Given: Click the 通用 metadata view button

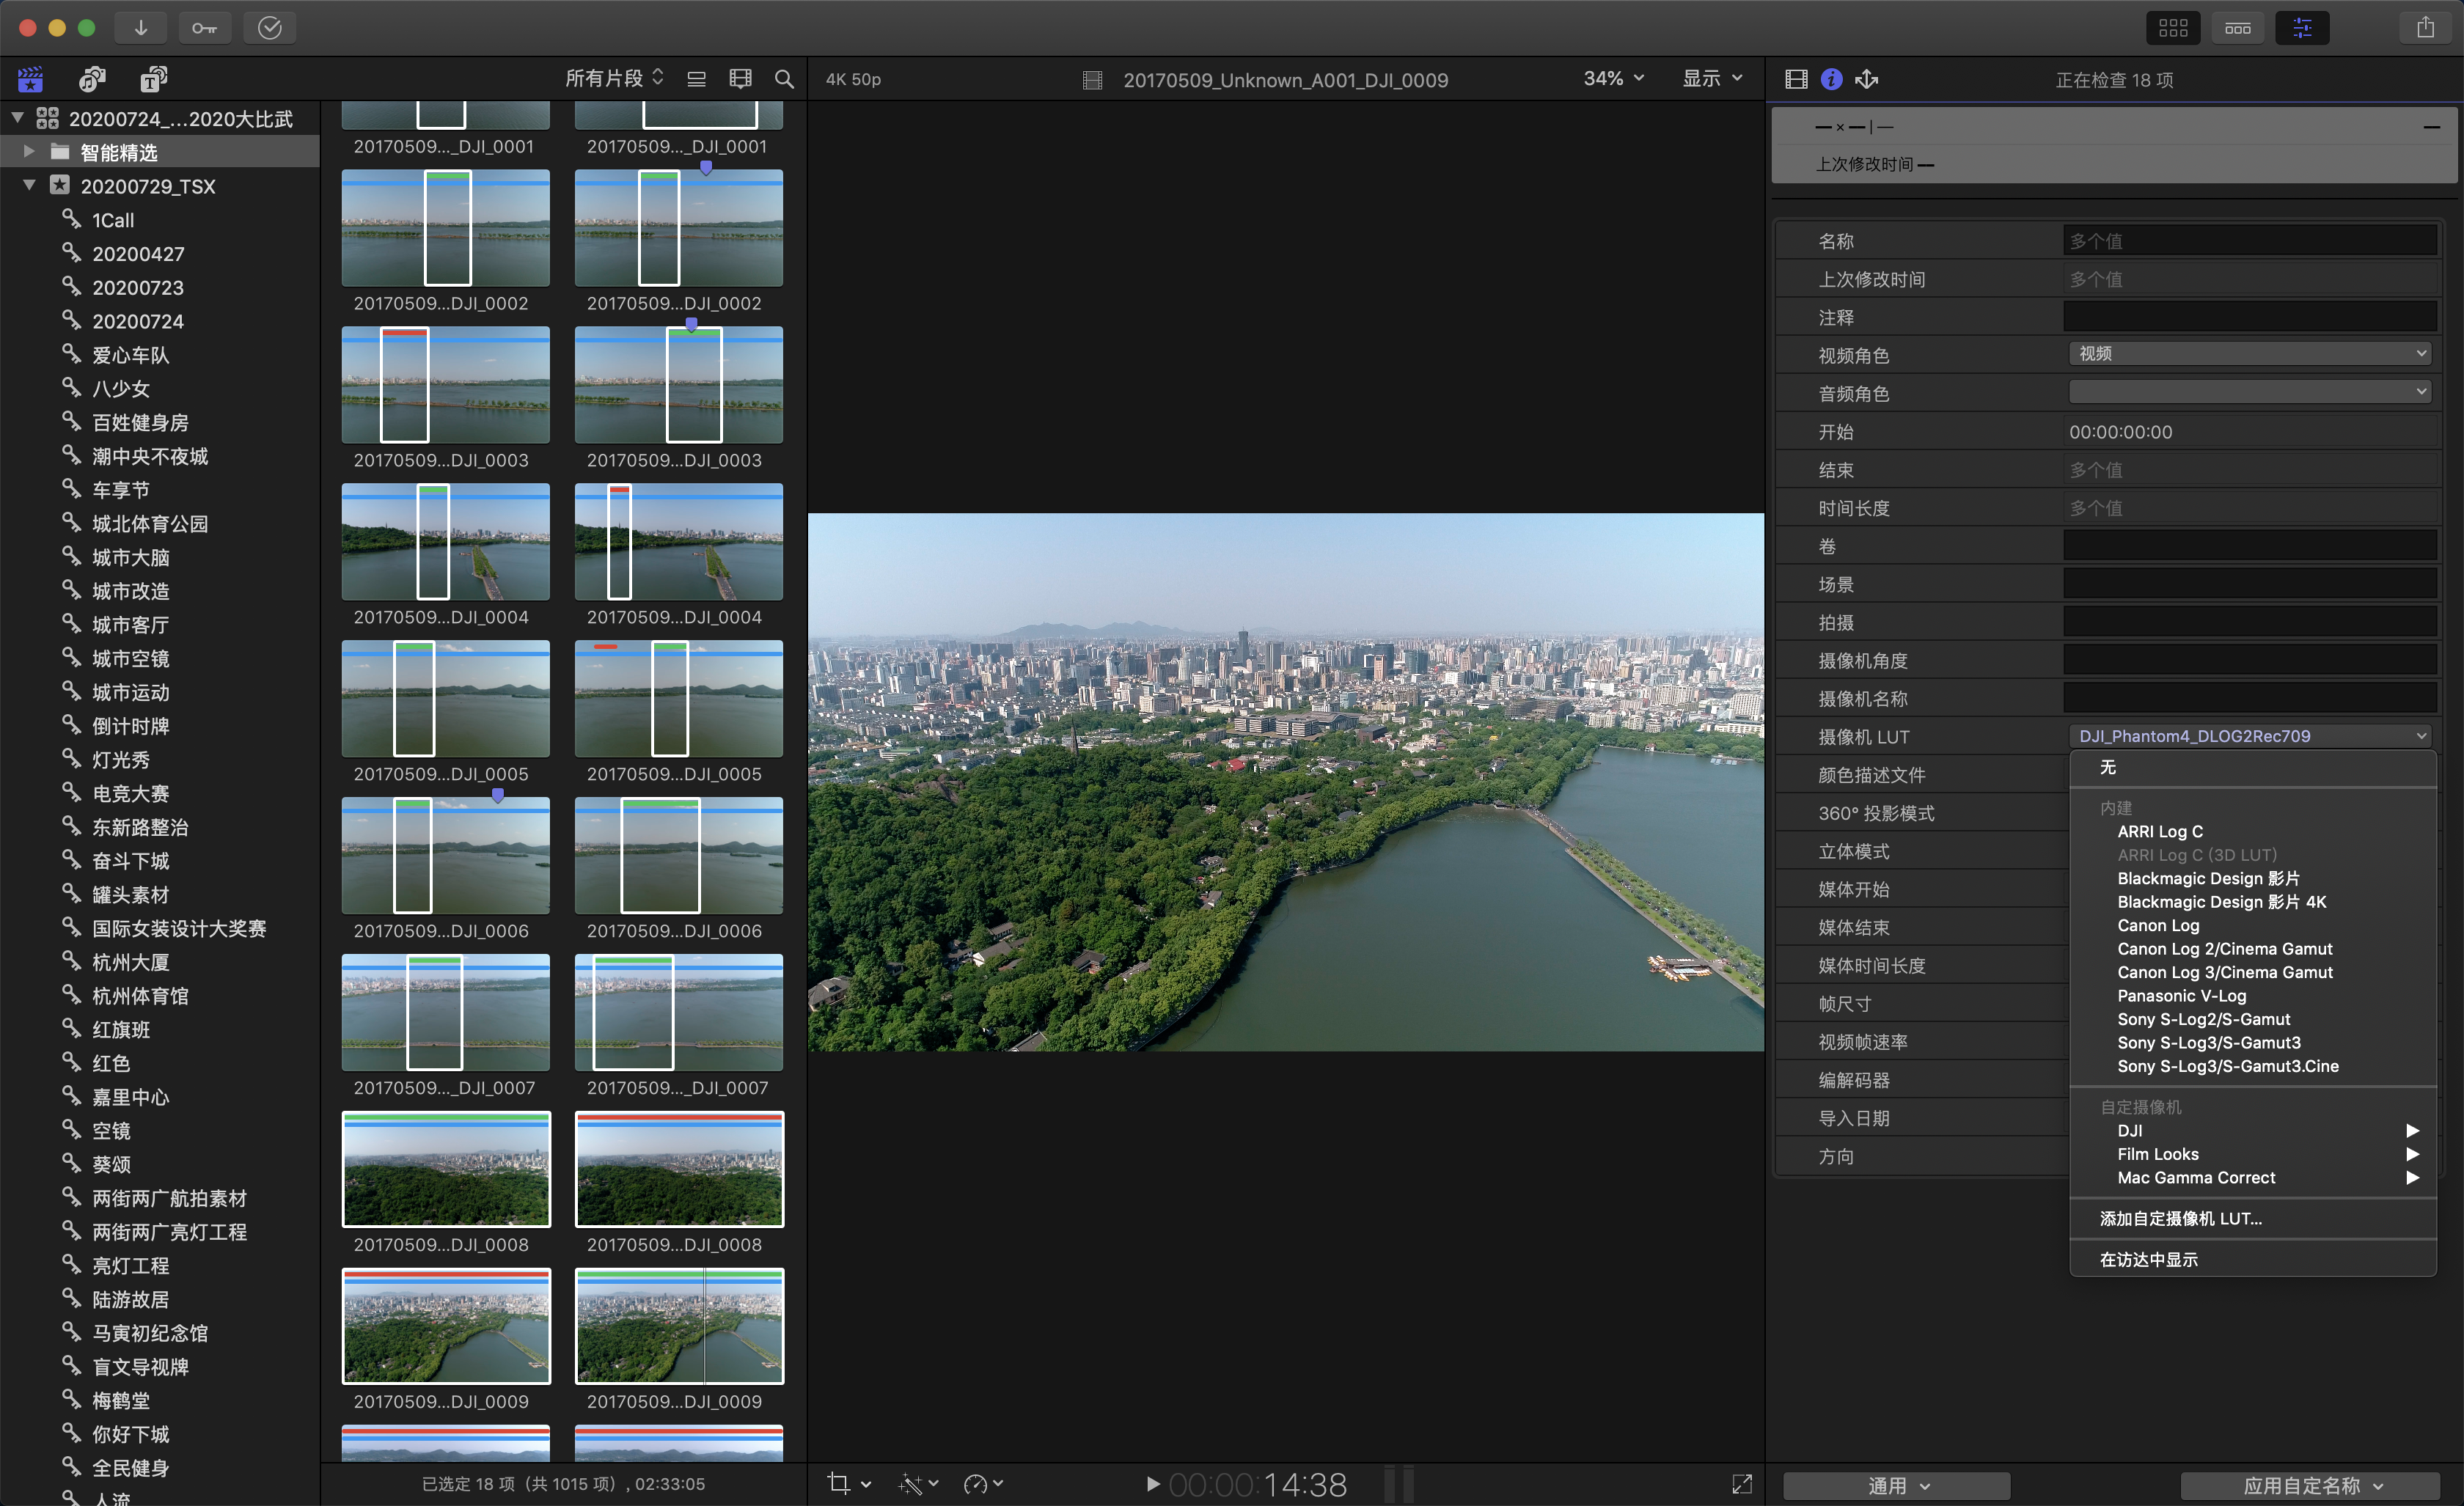Looking at the screenshot, I should tap(1896, 1485).
